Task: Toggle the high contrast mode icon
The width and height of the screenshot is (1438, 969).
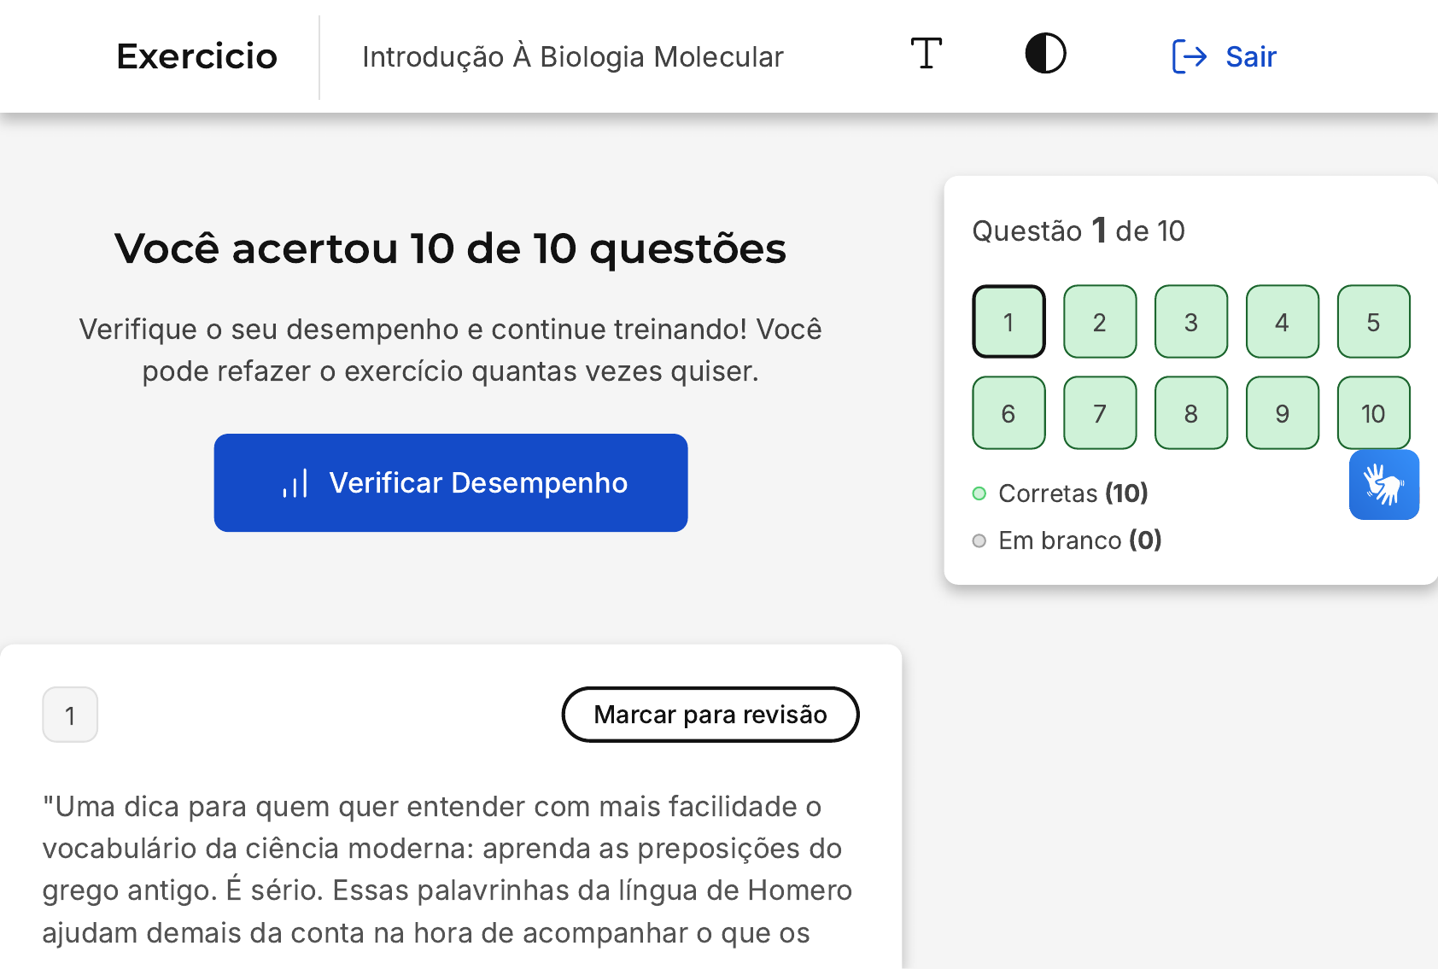Action: (1045, 55)
